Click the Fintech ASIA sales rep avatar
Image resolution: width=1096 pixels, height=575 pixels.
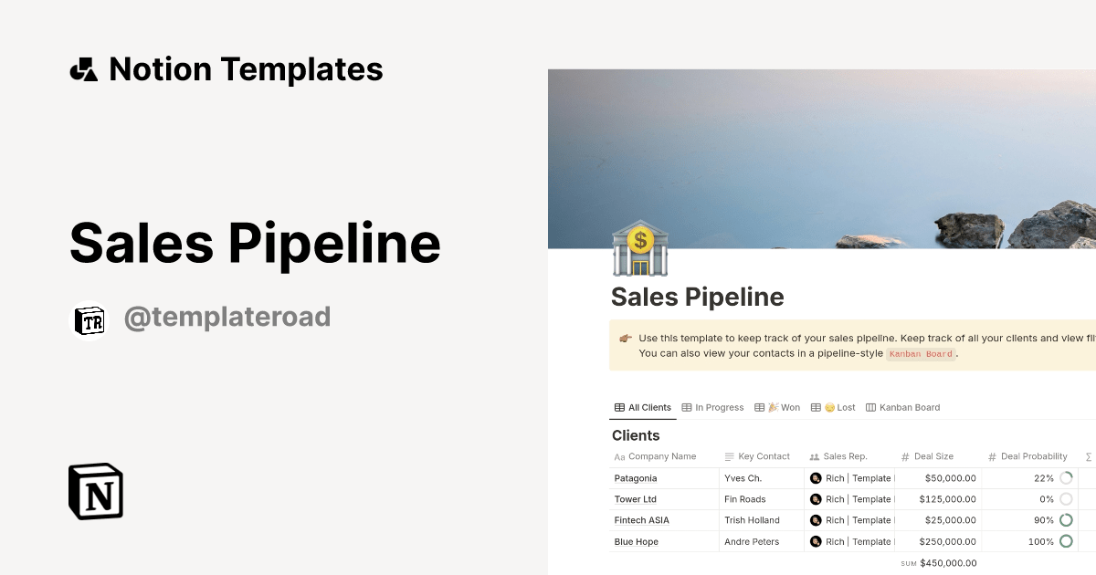(x=816, y=520)
